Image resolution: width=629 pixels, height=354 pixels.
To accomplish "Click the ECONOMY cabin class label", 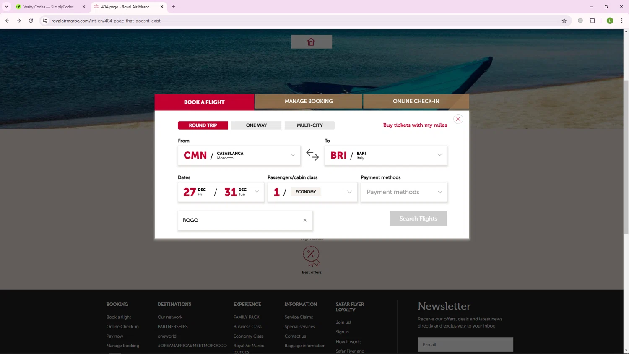I will (306, 192).
